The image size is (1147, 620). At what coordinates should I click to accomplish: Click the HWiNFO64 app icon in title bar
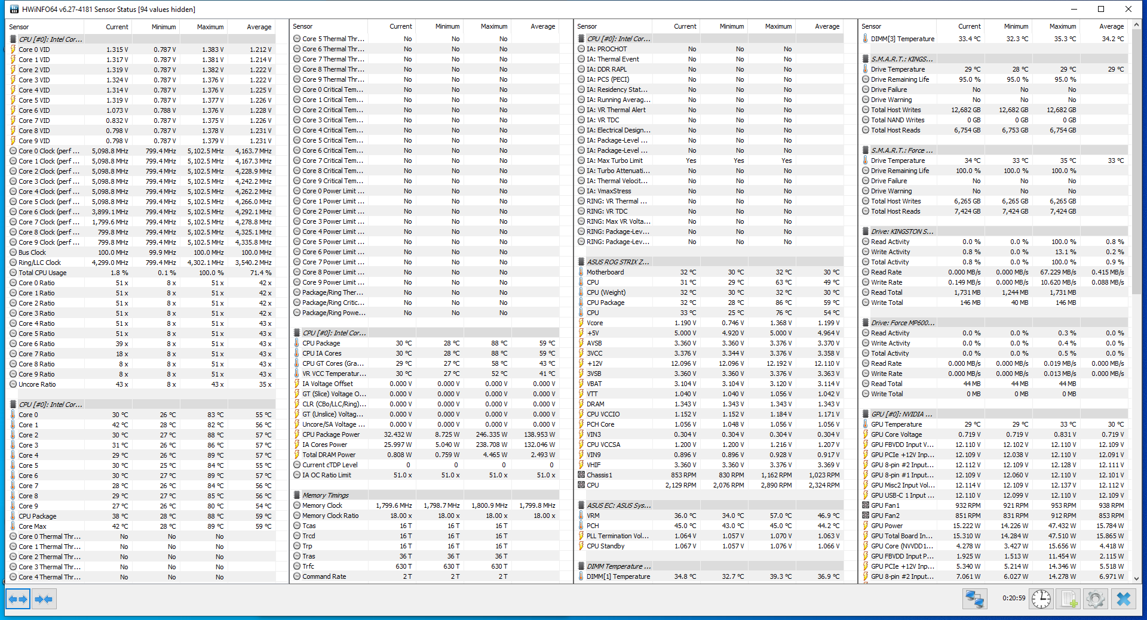[x=14, y=9]
